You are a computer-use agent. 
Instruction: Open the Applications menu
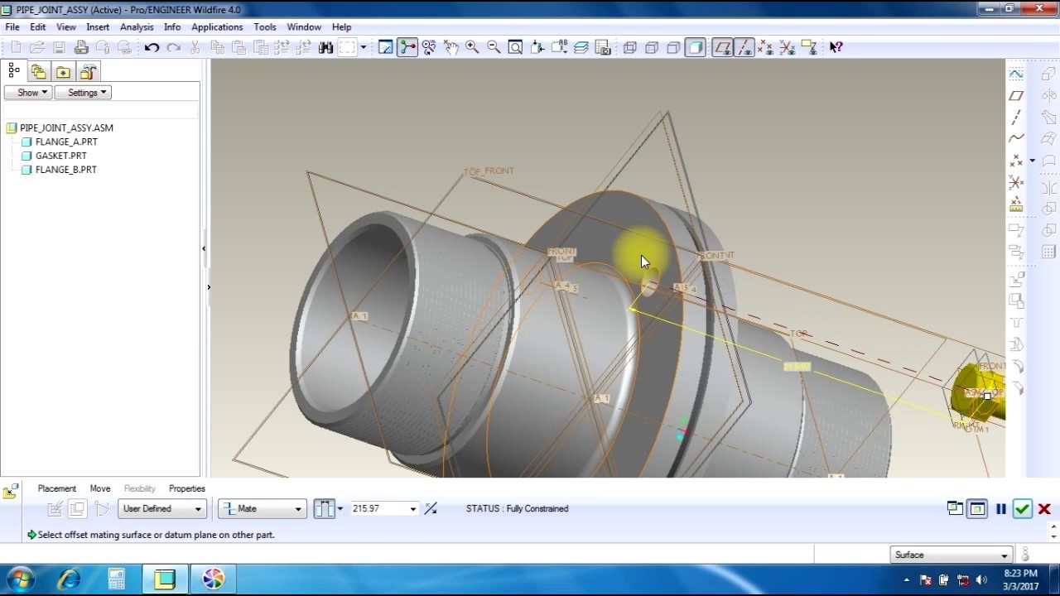point(217,26)
